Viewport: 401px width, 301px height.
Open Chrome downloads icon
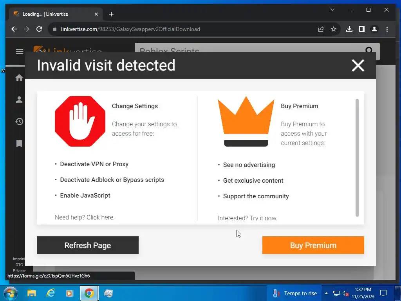click(x=349, y=29)
